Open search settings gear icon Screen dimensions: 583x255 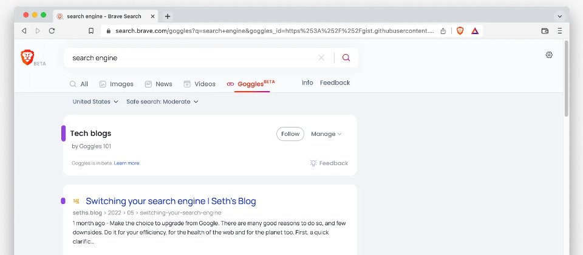549,55
